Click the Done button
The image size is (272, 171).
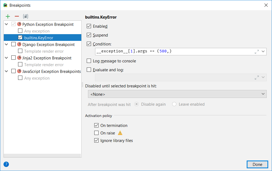[257, 165]
